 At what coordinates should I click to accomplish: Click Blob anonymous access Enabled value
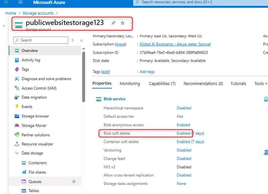click(183, 125)
